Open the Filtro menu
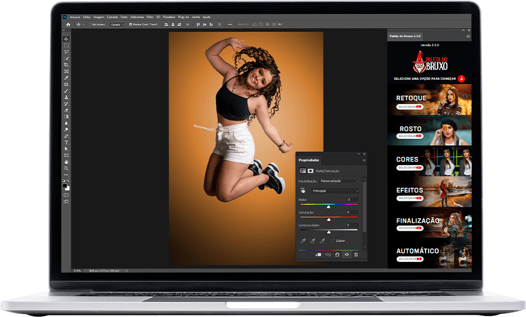This screenshot has width=526, height=317. [x=150, y=17]
